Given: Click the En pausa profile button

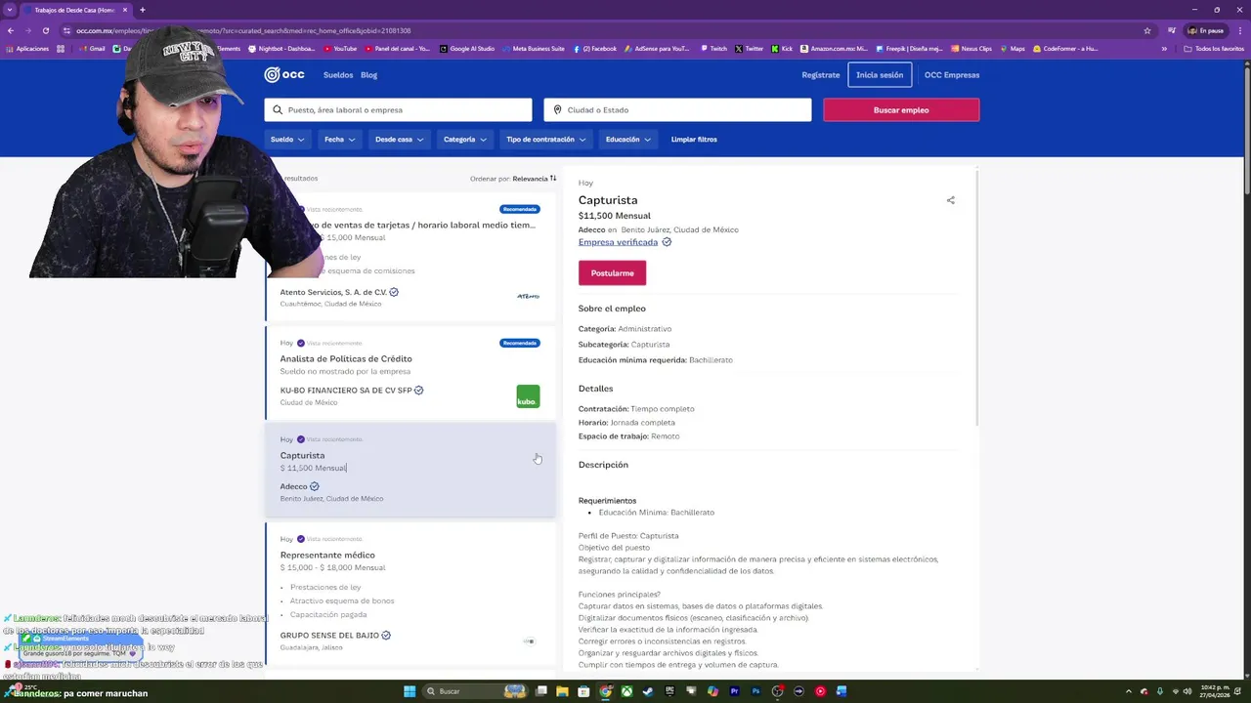Looking at the screenshot, I should pyautogui.click(x=1205, y=30).
